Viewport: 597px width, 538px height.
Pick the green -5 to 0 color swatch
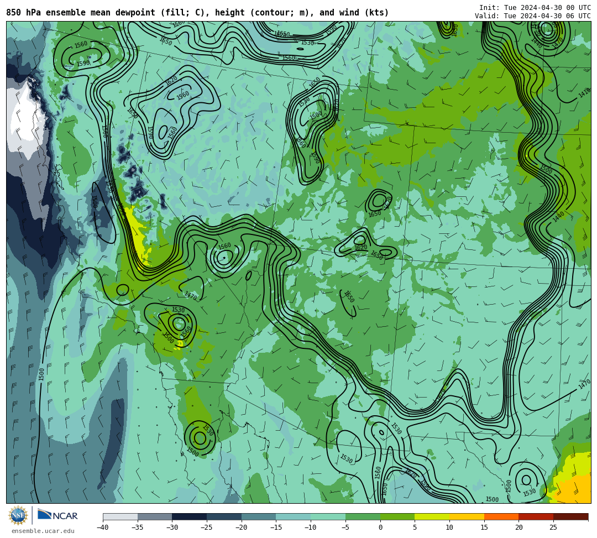363,516
